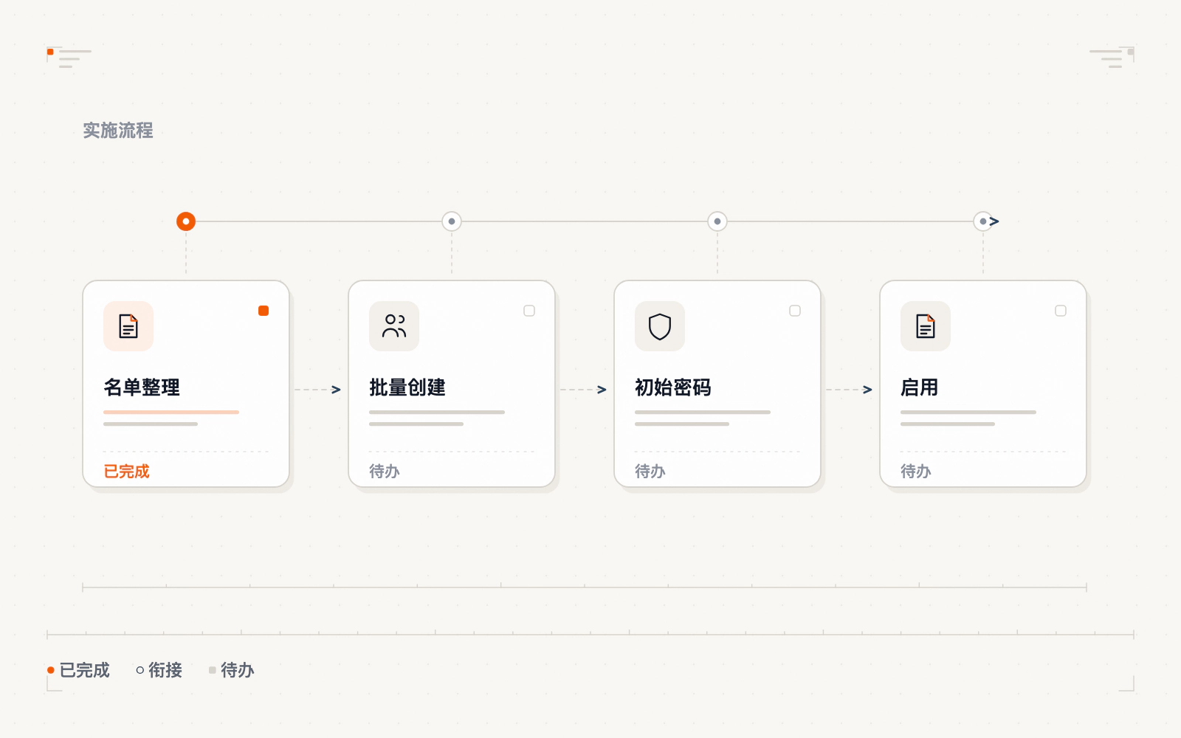Click the orange progress bar under 名单整理
Screen dimensions: 1181x738
click(x=171, y=412)
